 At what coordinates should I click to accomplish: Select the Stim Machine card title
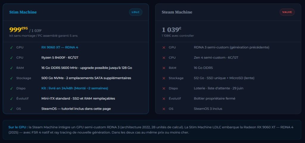[23, 12]
